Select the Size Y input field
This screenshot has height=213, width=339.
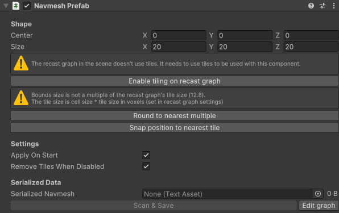point(245,47)
